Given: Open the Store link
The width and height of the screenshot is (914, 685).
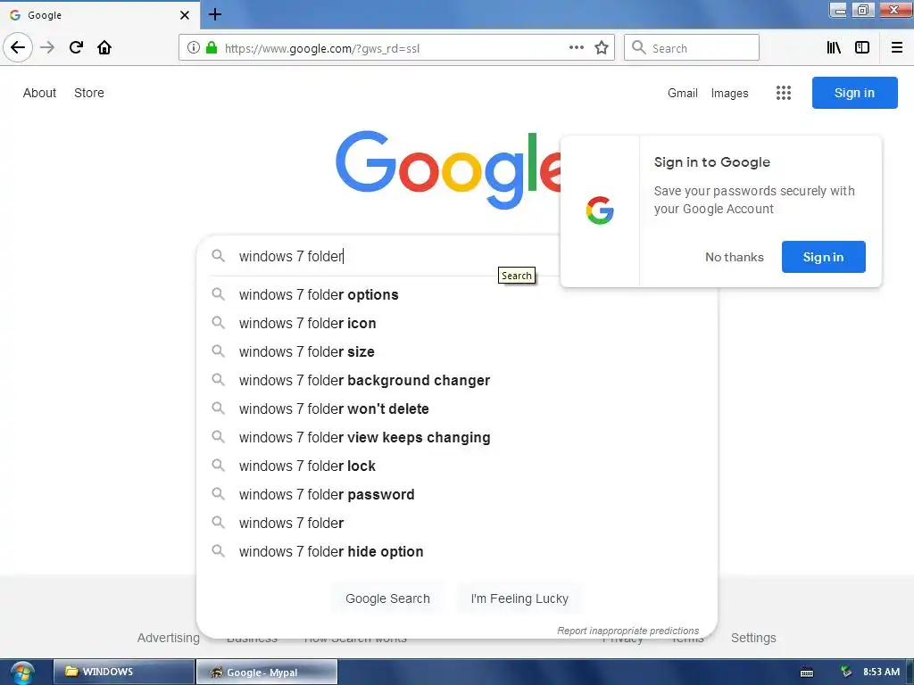Looking at the screenshot, I should click(x=89, y=93).
